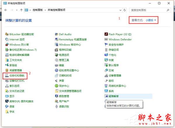Open the 文件历史记录 icon

(x=7, y=91)
